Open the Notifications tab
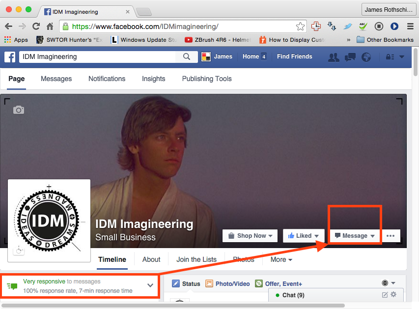Screen dimensions: 419x309 point(107,79)
